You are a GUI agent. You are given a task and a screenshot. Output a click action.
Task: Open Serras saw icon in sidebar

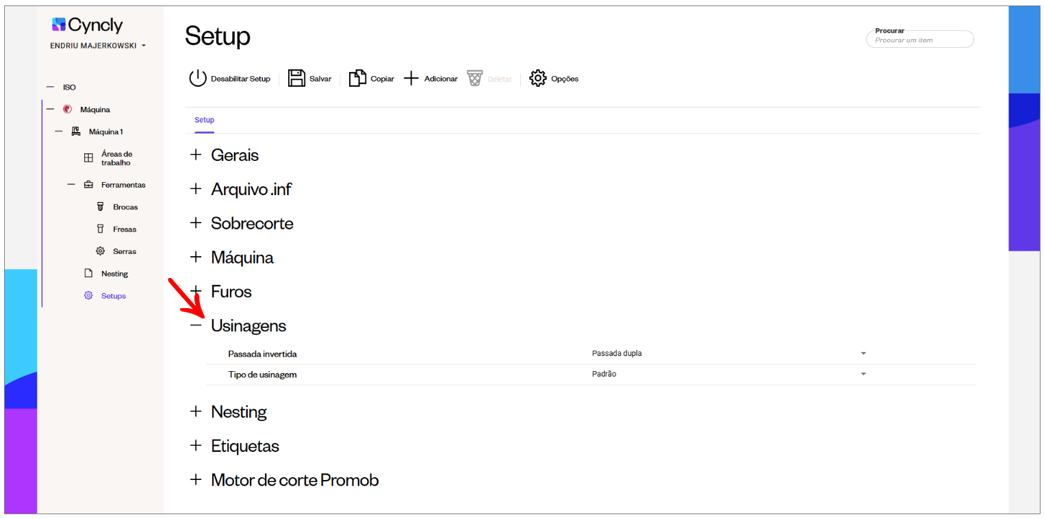point(100,251)
